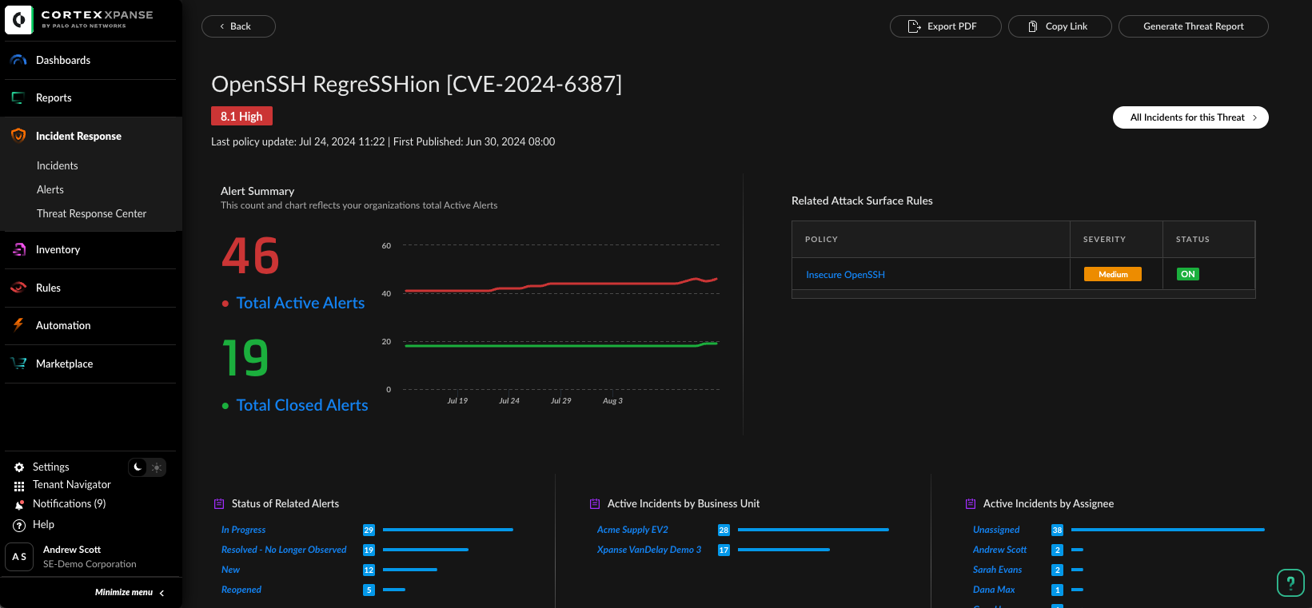This screenshot has width=1312, height=608.
Task: Open Acme Supply EV2 business unit link
Action: click(x=632, y=530)
